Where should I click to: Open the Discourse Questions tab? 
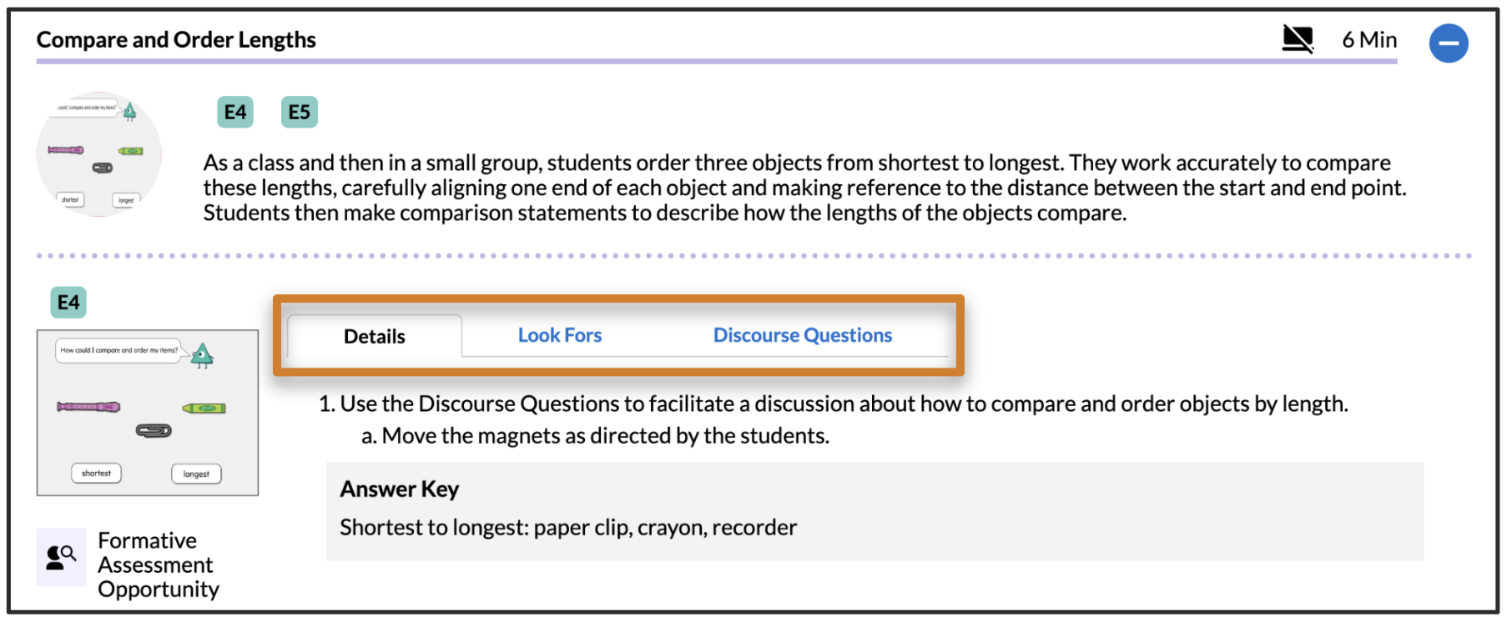tap(802, 335)
